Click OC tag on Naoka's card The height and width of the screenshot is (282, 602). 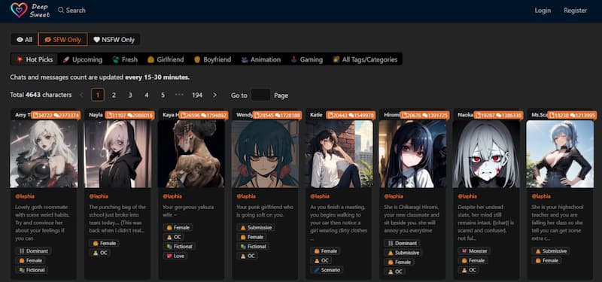point(468,270)
